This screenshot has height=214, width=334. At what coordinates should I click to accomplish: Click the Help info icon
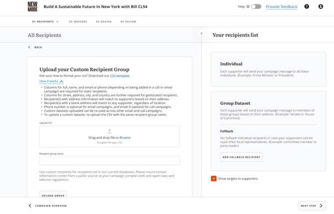[248, 7]
